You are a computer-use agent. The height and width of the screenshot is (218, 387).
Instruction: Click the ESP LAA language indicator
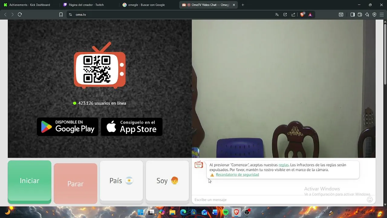point(348,212)
